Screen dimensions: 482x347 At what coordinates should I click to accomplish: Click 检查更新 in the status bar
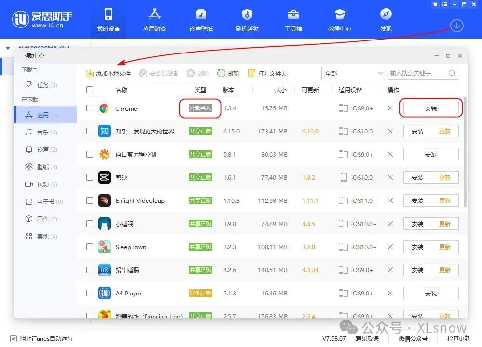(x=459, y=339)
